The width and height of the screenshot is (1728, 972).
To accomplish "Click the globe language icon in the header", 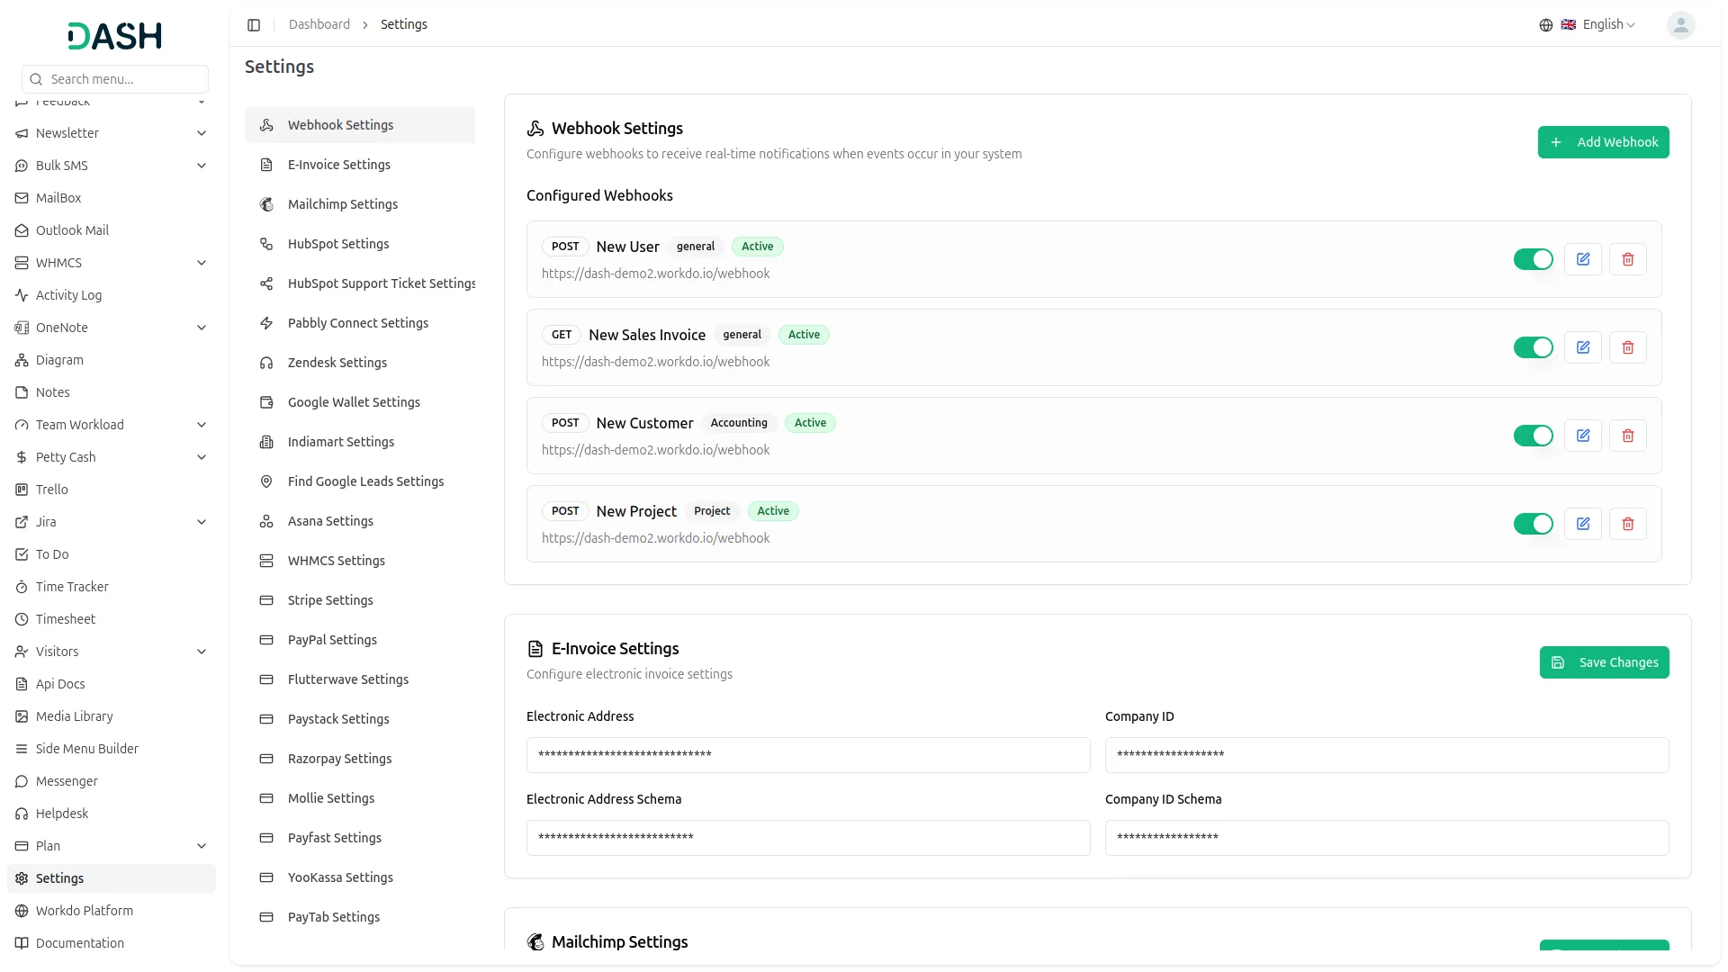I will [1545, 24].
